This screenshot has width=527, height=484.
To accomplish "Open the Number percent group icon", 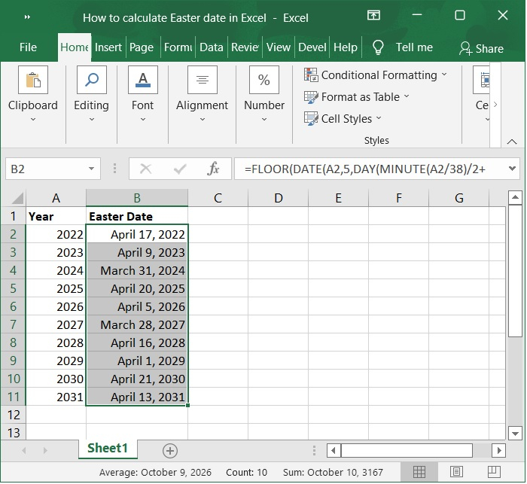I will 264,80.
